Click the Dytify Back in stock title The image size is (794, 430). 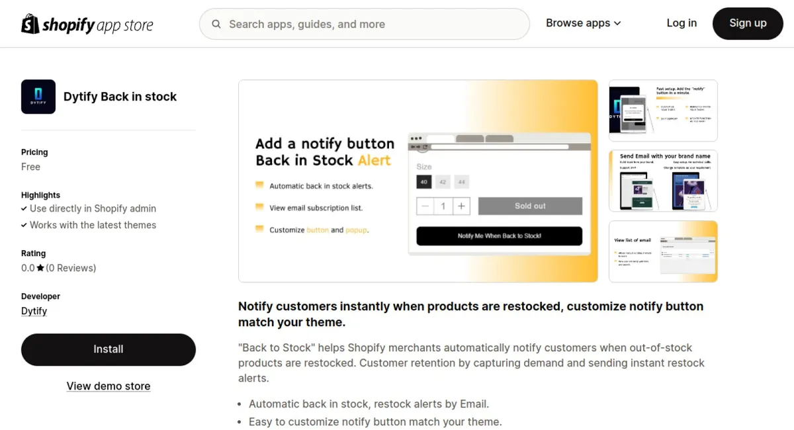[x=120, y=97]
